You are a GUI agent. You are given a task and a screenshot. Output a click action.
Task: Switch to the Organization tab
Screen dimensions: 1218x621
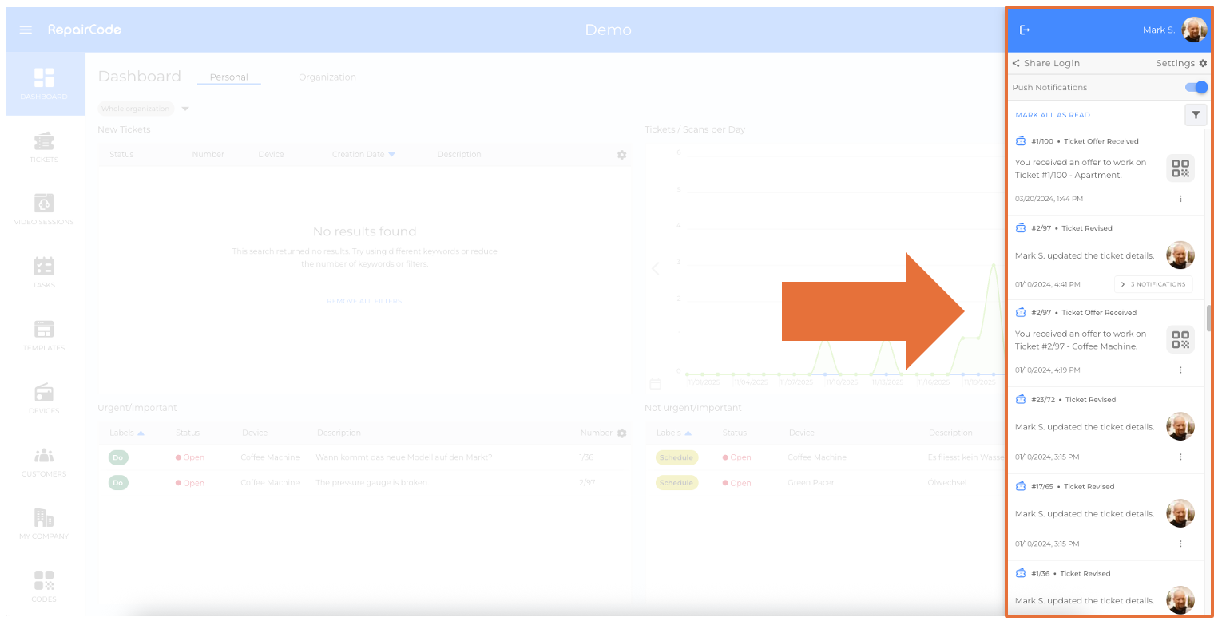point(327,77)
